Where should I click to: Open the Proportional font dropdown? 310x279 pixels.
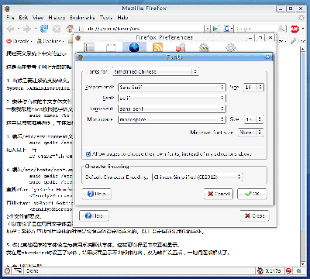coord(172,88)
